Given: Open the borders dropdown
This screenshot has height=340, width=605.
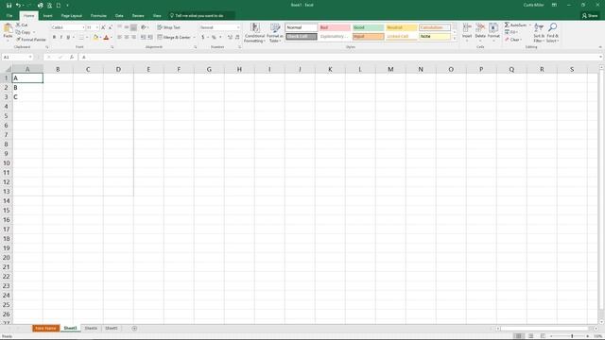Looking at the screenshot, I should [87, 38].
